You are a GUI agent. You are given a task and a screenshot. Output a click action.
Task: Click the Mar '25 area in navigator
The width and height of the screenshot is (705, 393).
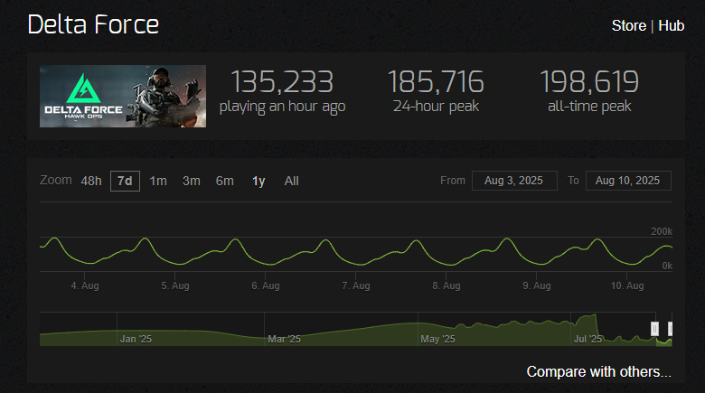284,339
